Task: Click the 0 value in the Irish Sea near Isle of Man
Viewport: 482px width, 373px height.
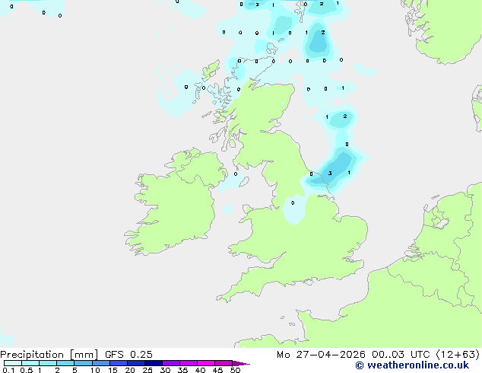Action: tap(236, 174)
